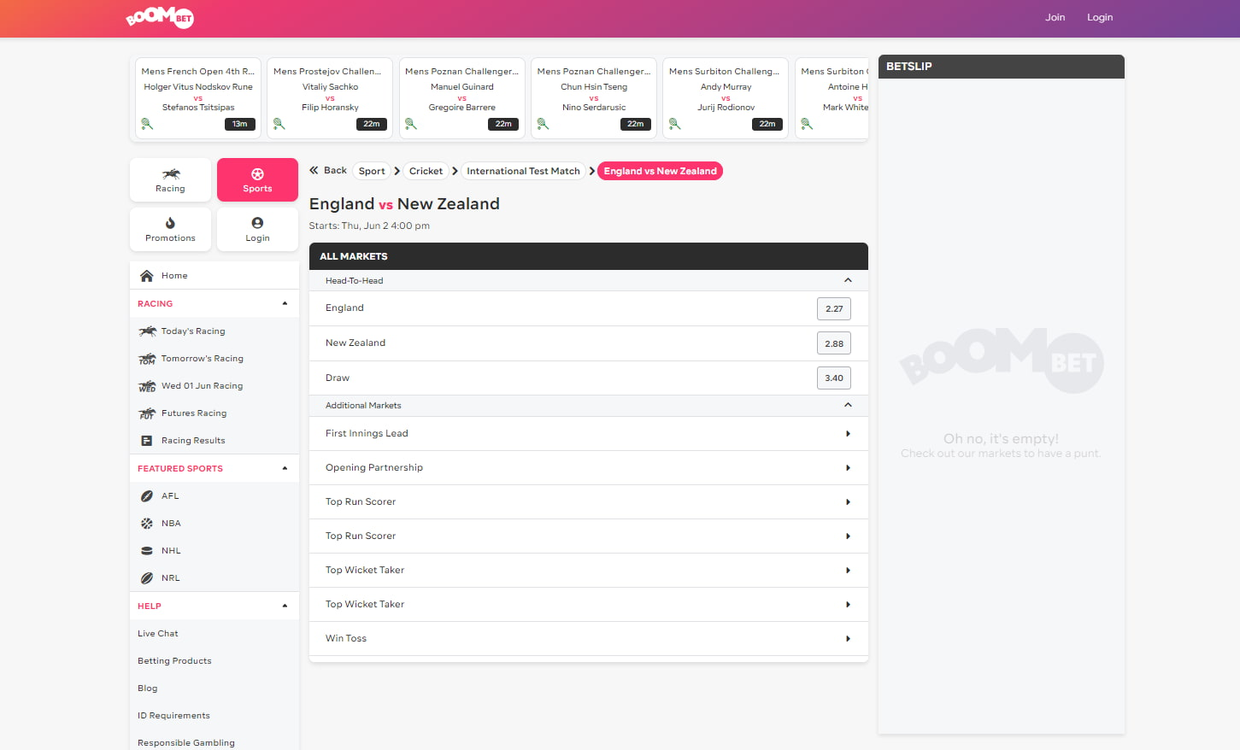Viewport: 1240px width, 750px height.
Task: Click 13m countdown on French Open card
Action: point(240,124)
